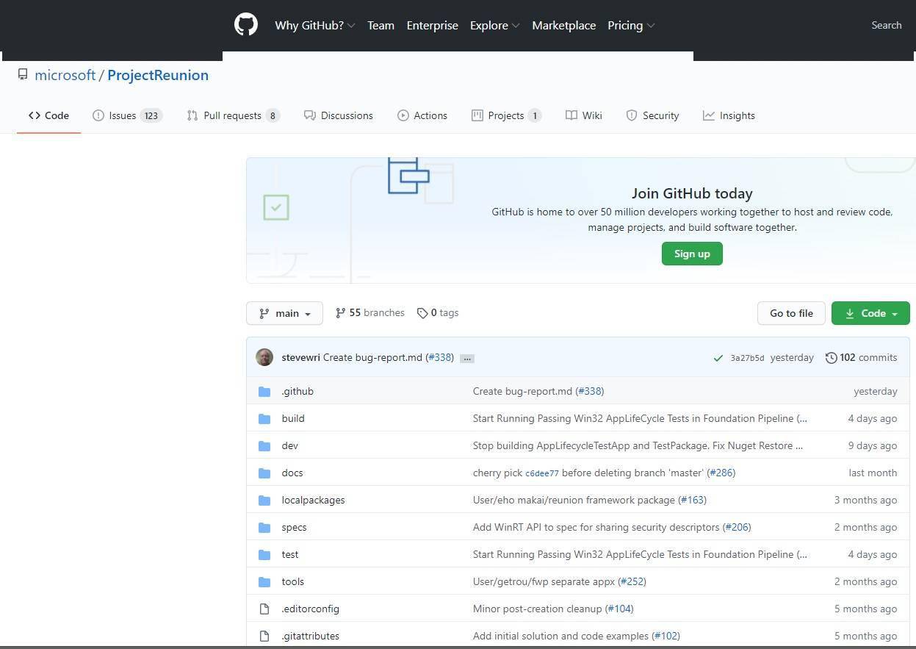Expand the Pricing menu
This screenshot has width=916, height=649.
tap(631, 25)
